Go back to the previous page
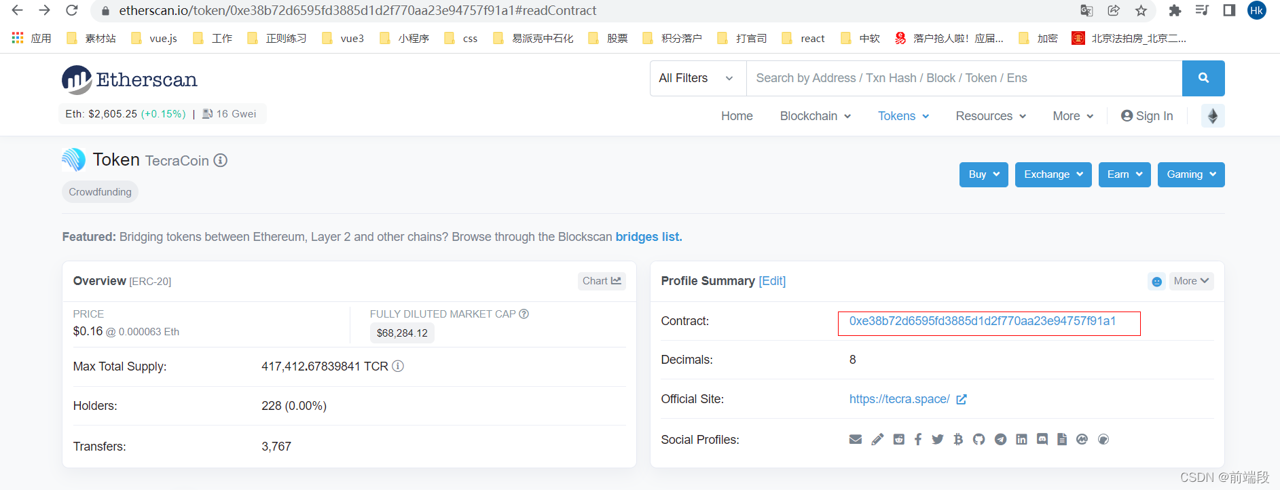Viewport: 1280px width, 490px height. click(18, 10)
